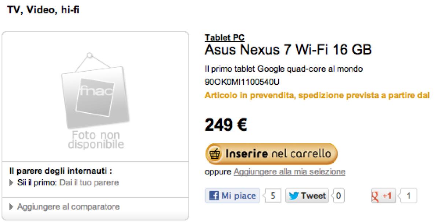
Task: Click the Inserire nel carrello button
Action: tap(271, 153)
